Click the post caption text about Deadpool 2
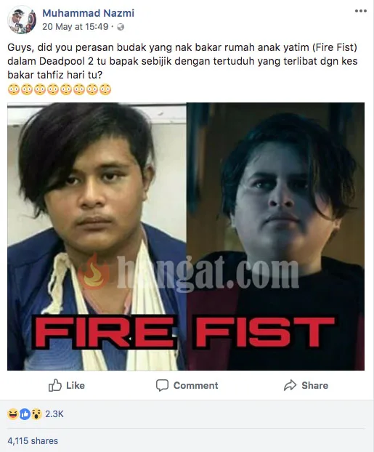Image resolution: width=374 pixels, height=452 pixels. pyautogui.click(x=182, y=61)
